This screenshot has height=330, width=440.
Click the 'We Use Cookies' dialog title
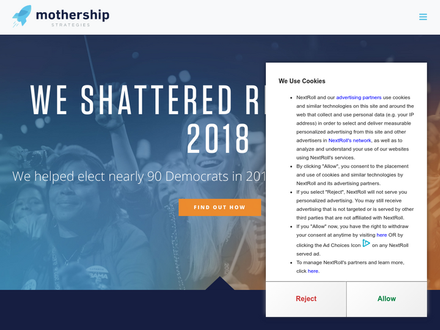302,81
